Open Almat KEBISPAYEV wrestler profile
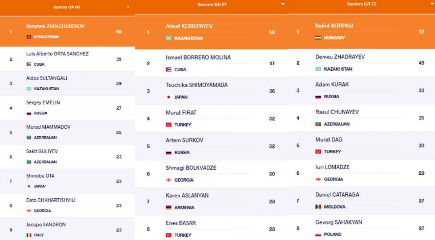The height and width of the screenshot is (240, 435). click(x=189, y=26)
